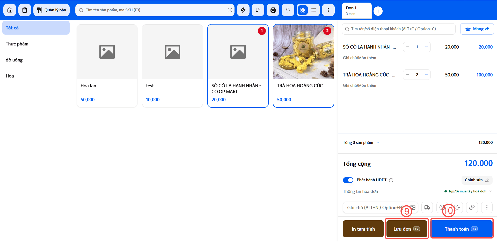
Task: Select the Tất cả category
Action: point(36,28)
